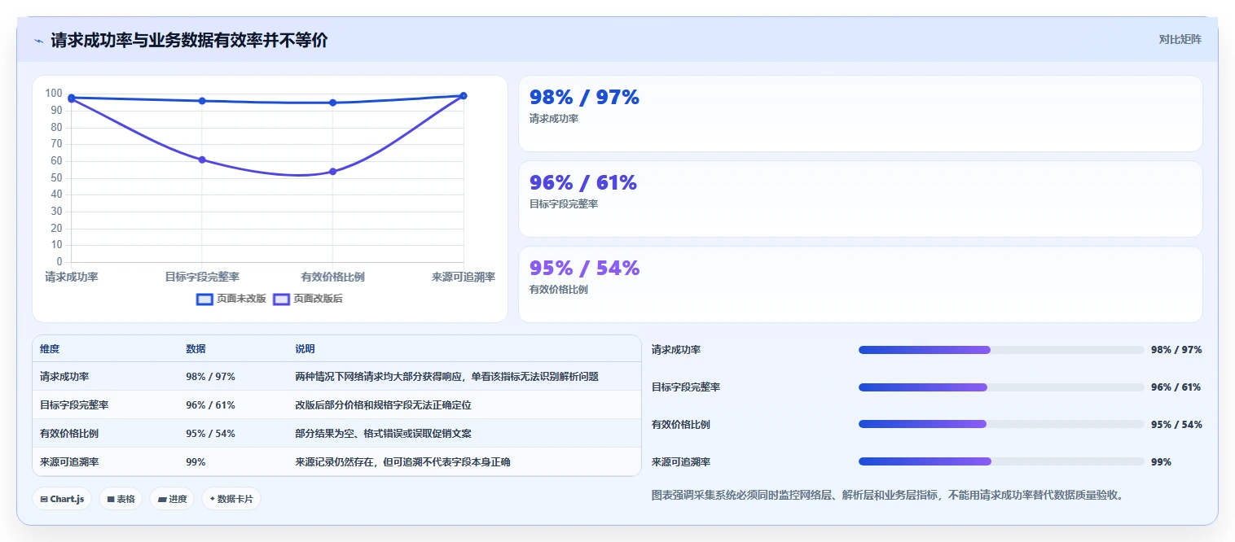Viewport: 1235px width, 542px height.
Task: Click the 目标字段完整率 progress bar
Action: (x=1001, y=387)
